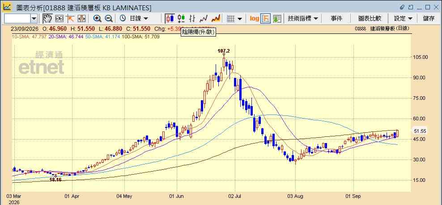Select the orange arrow cursor tool
The height and width of the screenshot is (205, 442).
point(70,19)
